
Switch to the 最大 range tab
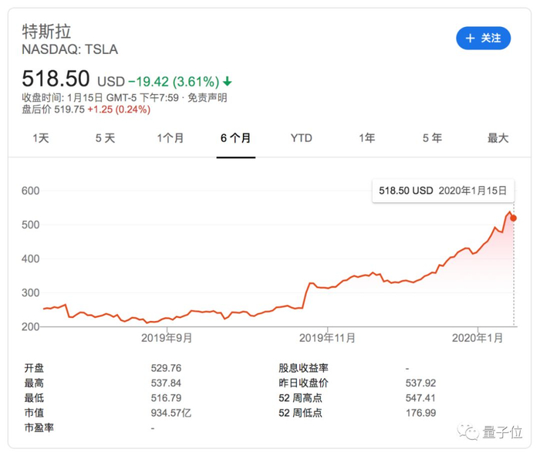pos(498,138)
